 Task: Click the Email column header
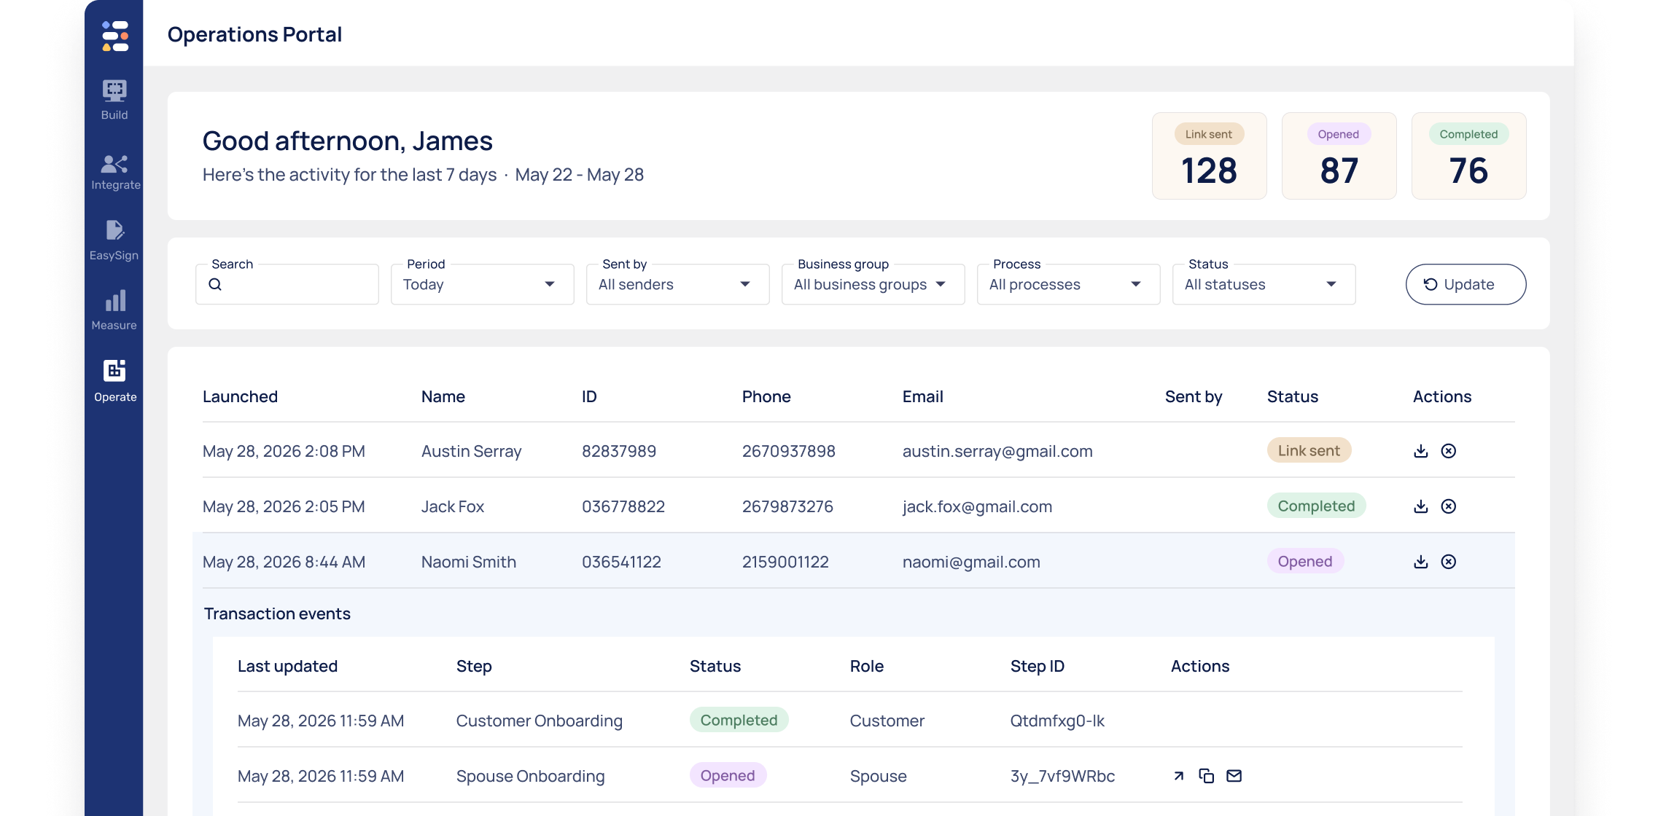click(x=923, y=396)
